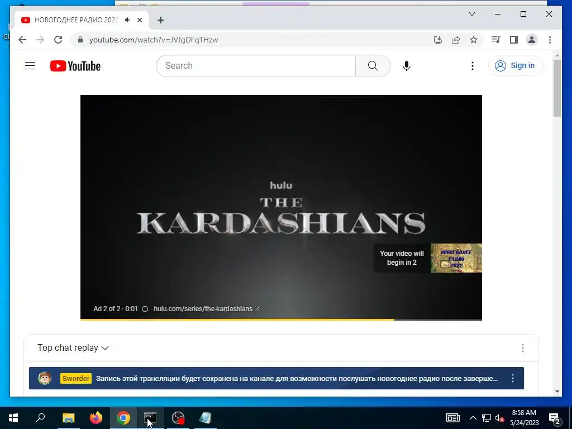Open the ad info circle icon
Image resolution: width=572 pixels, height=429 pixels.
click(145, 309)
